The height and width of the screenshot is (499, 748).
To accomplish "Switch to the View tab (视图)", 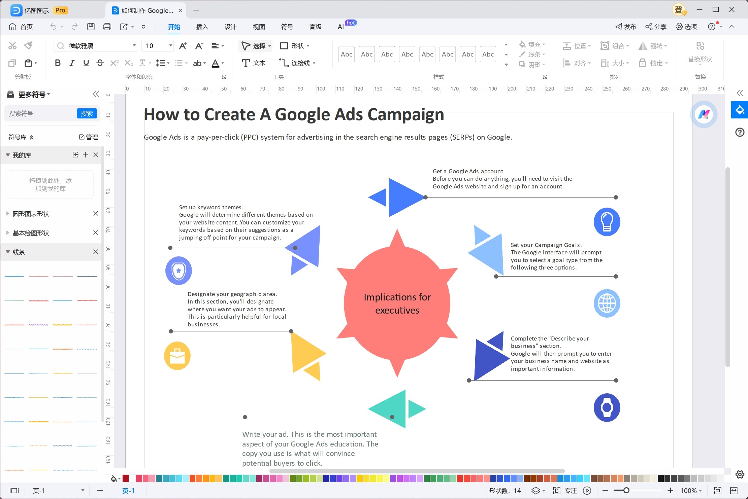I will point(259,27).
